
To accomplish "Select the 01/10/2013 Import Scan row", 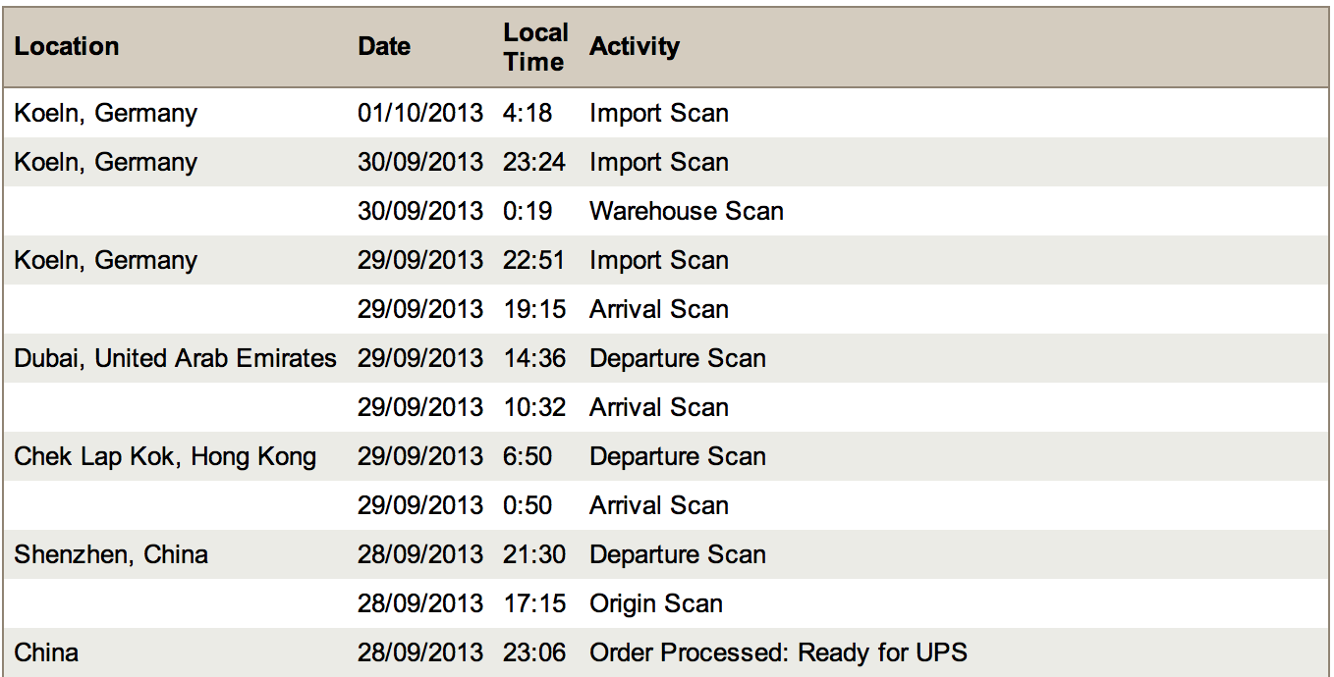I will (666, 113).
